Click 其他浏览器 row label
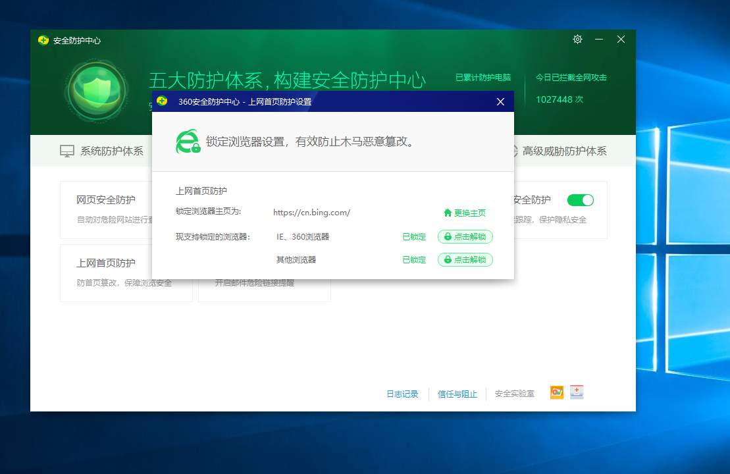The height and width of the screenshot is (474, 730). pos(296,259)
